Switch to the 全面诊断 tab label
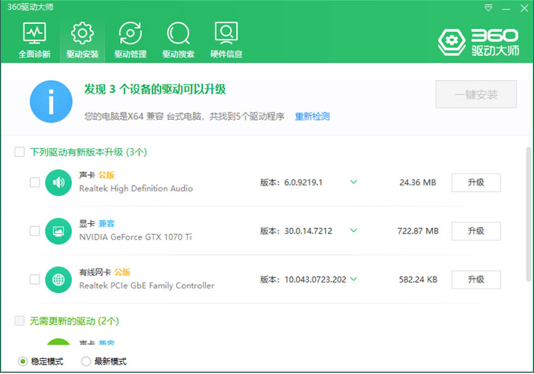 [x=35, y=54]
